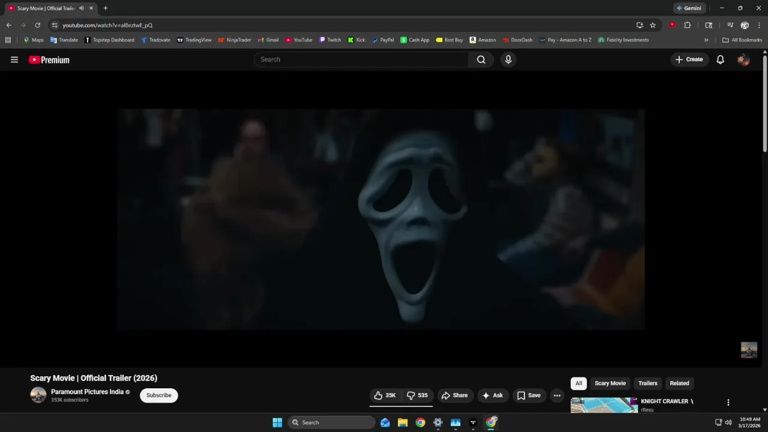Open Google Lens search icon in toolbar
This screenshot has height=432, width=768.
709,25
